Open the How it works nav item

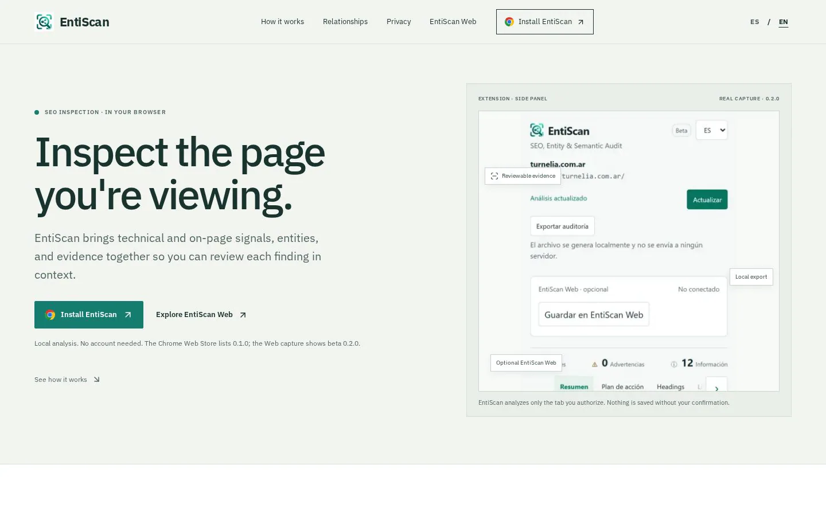click(x=282, y=22)
